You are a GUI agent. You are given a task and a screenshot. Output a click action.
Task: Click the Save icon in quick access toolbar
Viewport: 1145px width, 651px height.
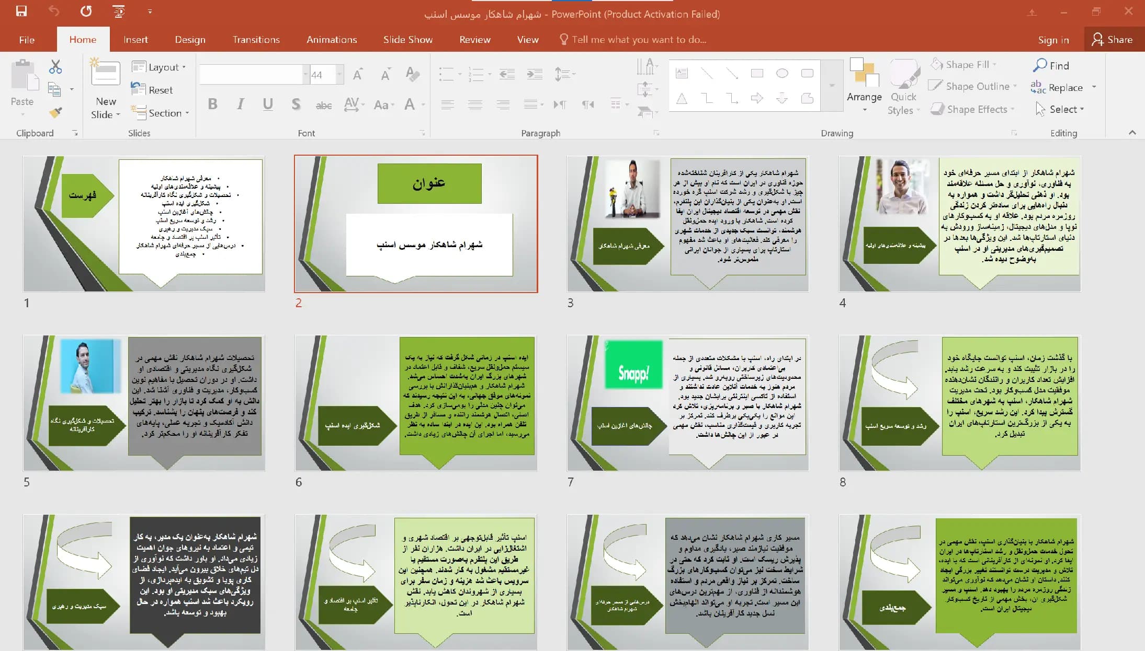(21, 11)
